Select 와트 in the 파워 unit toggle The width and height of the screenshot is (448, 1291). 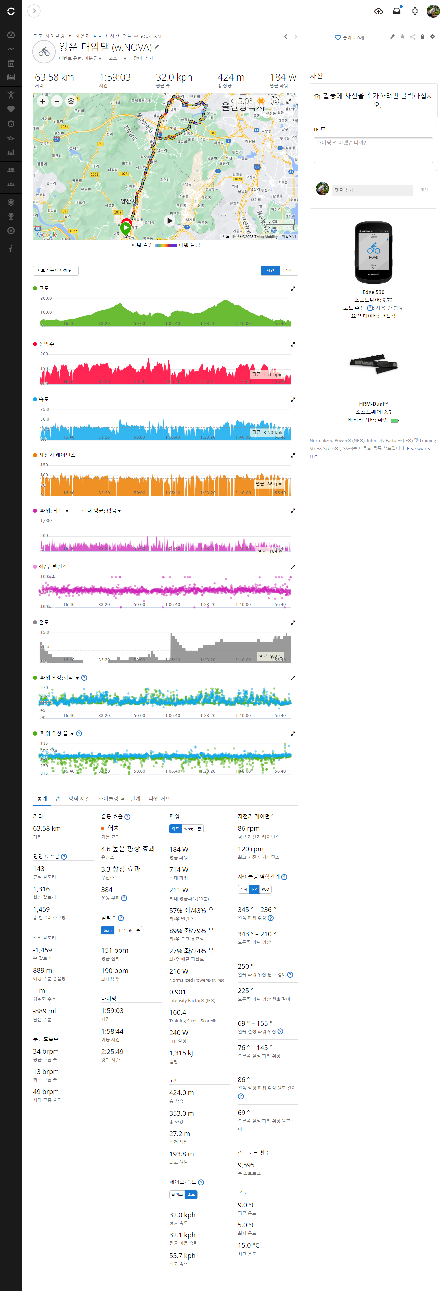(175, 829)
